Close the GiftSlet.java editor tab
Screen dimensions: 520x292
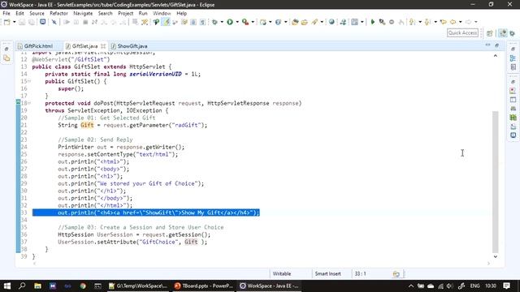coord(103,46)
